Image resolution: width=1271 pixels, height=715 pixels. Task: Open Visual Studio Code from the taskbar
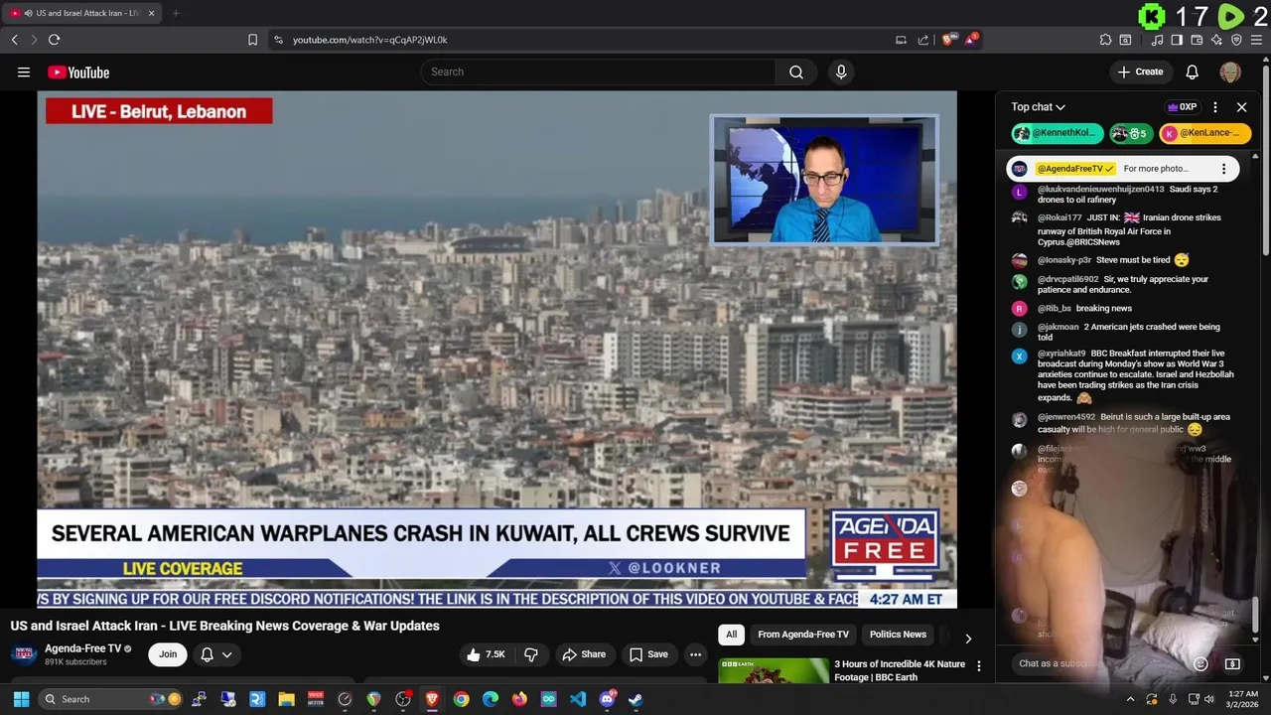click(x=578, y=699)
